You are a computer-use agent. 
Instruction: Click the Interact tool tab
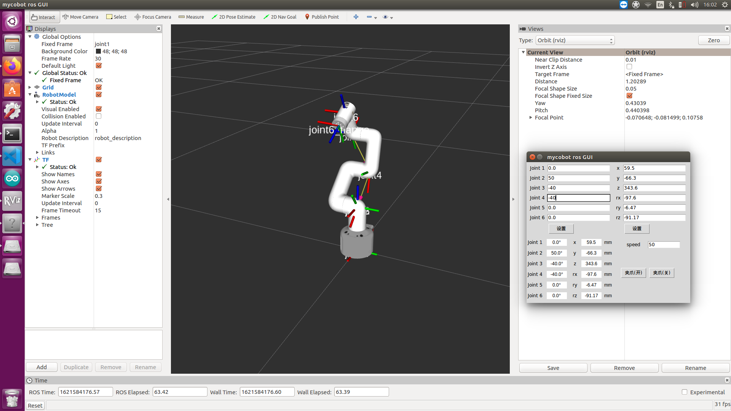(x=43, y=17)
